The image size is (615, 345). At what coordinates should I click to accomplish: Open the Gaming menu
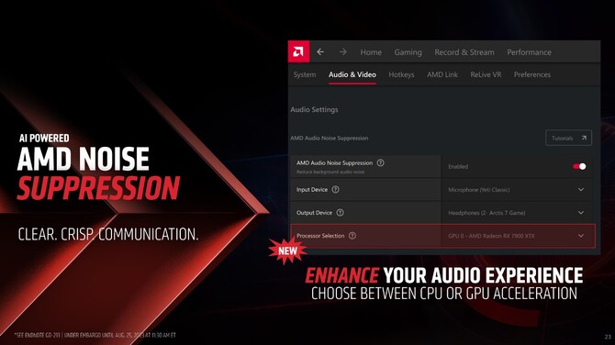[408, 52]
